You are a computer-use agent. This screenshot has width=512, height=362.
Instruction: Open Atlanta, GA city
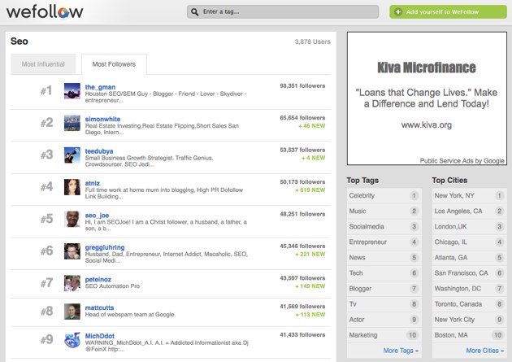(469, 257)
